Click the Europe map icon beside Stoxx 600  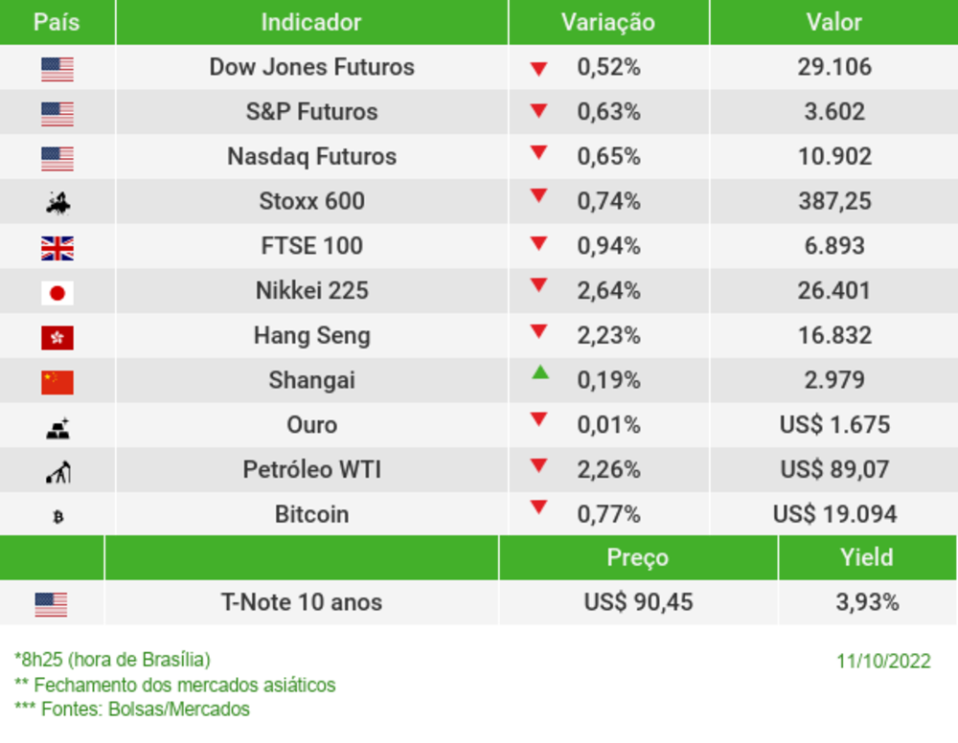click(x=57, y=202)
